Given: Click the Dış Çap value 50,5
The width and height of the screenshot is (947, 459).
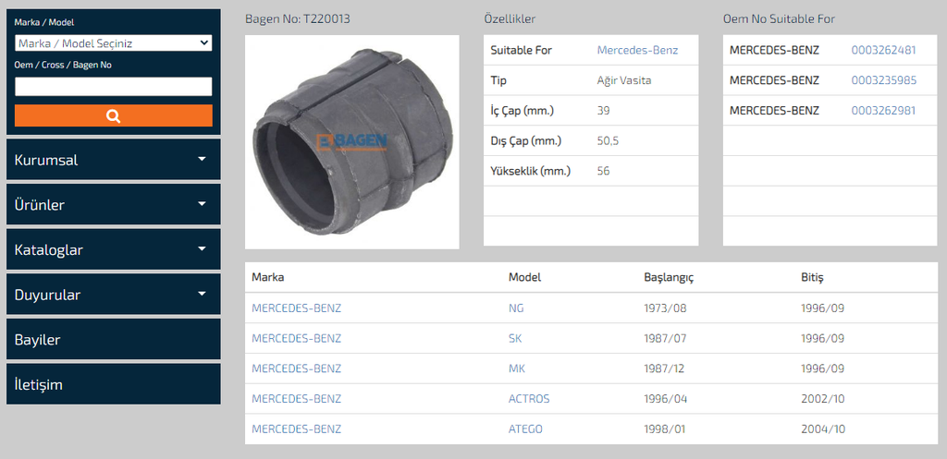Looking at the screenshot, I should (x=609, y=141).
